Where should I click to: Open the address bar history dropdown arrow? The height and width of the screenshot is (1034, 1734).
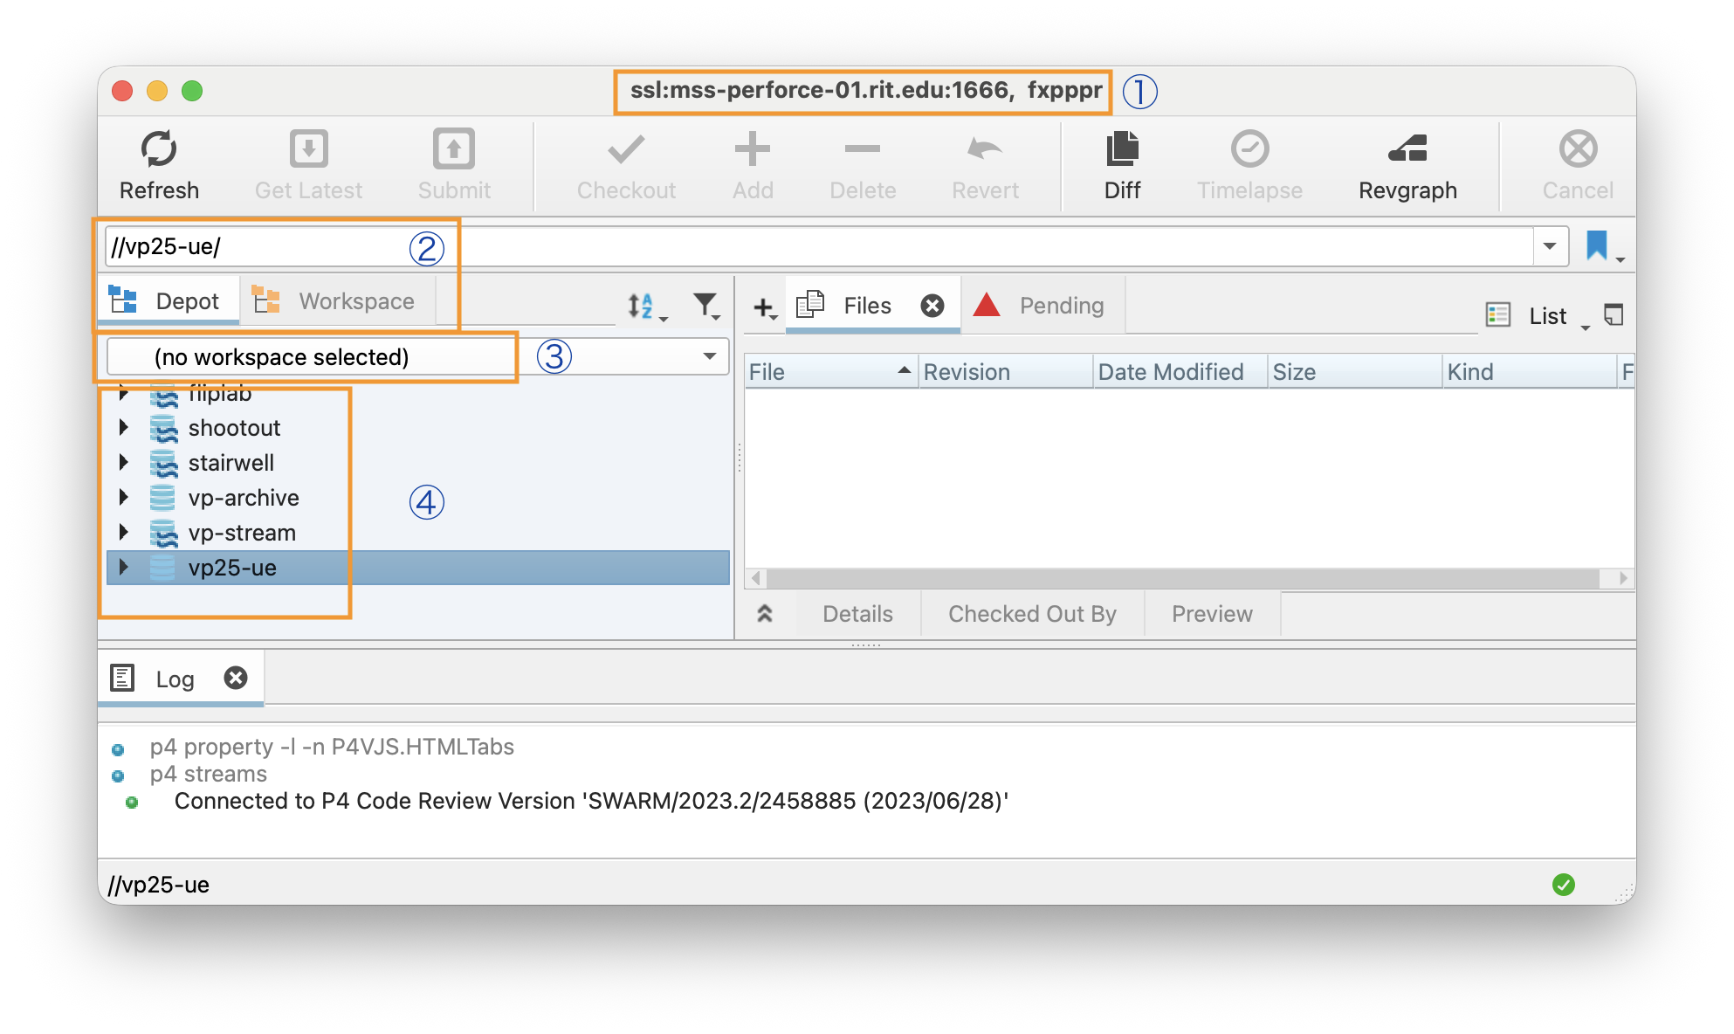coord(1550,246)
